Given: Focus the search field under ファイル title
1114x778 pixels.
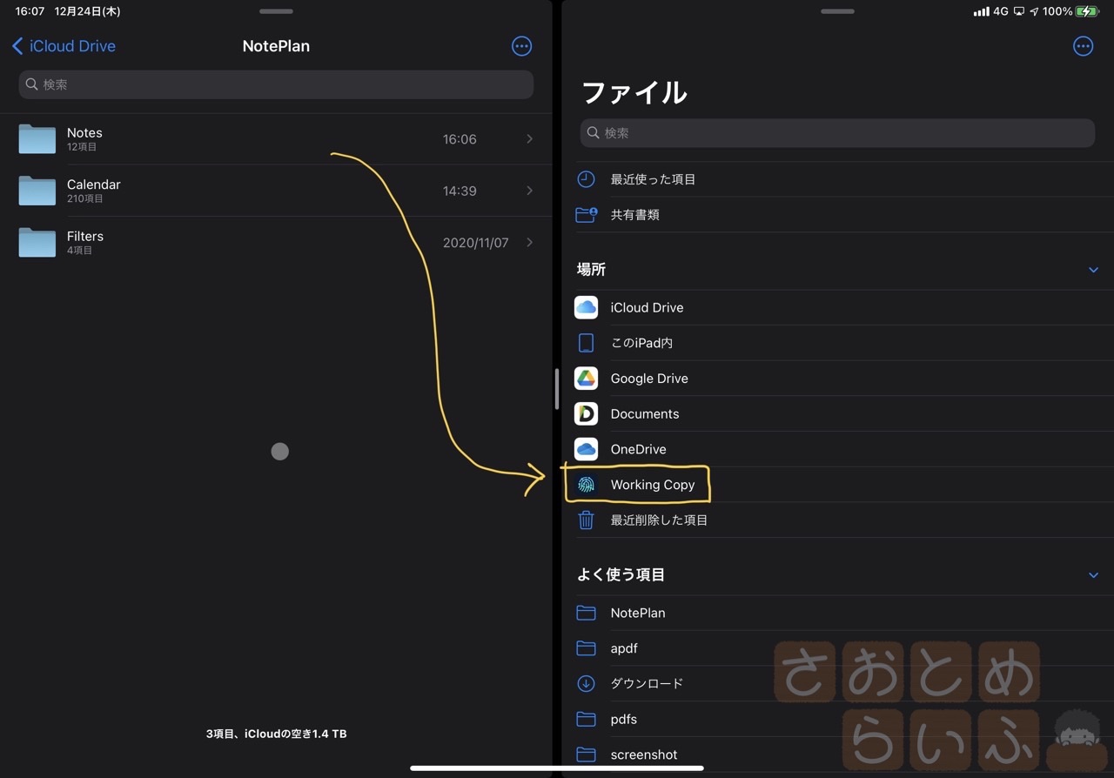Looking at the screenshot, I should [x=837, y=133].
